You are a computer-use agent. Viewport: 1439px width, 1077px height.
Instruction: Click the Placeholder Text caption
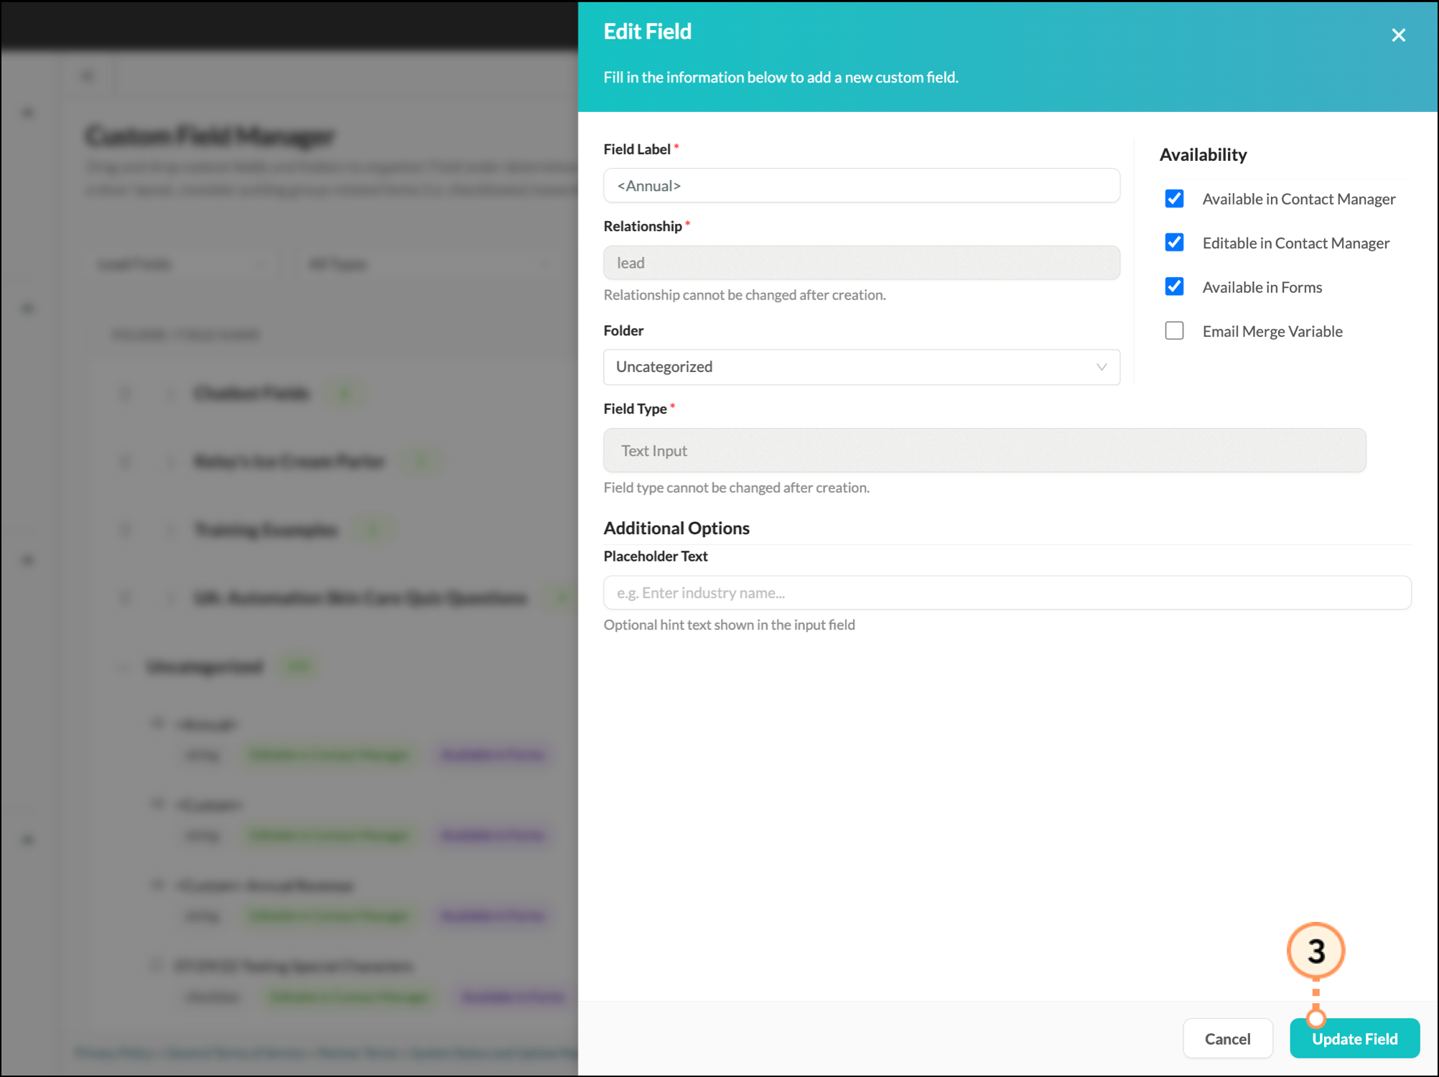(x=656, y=556)
